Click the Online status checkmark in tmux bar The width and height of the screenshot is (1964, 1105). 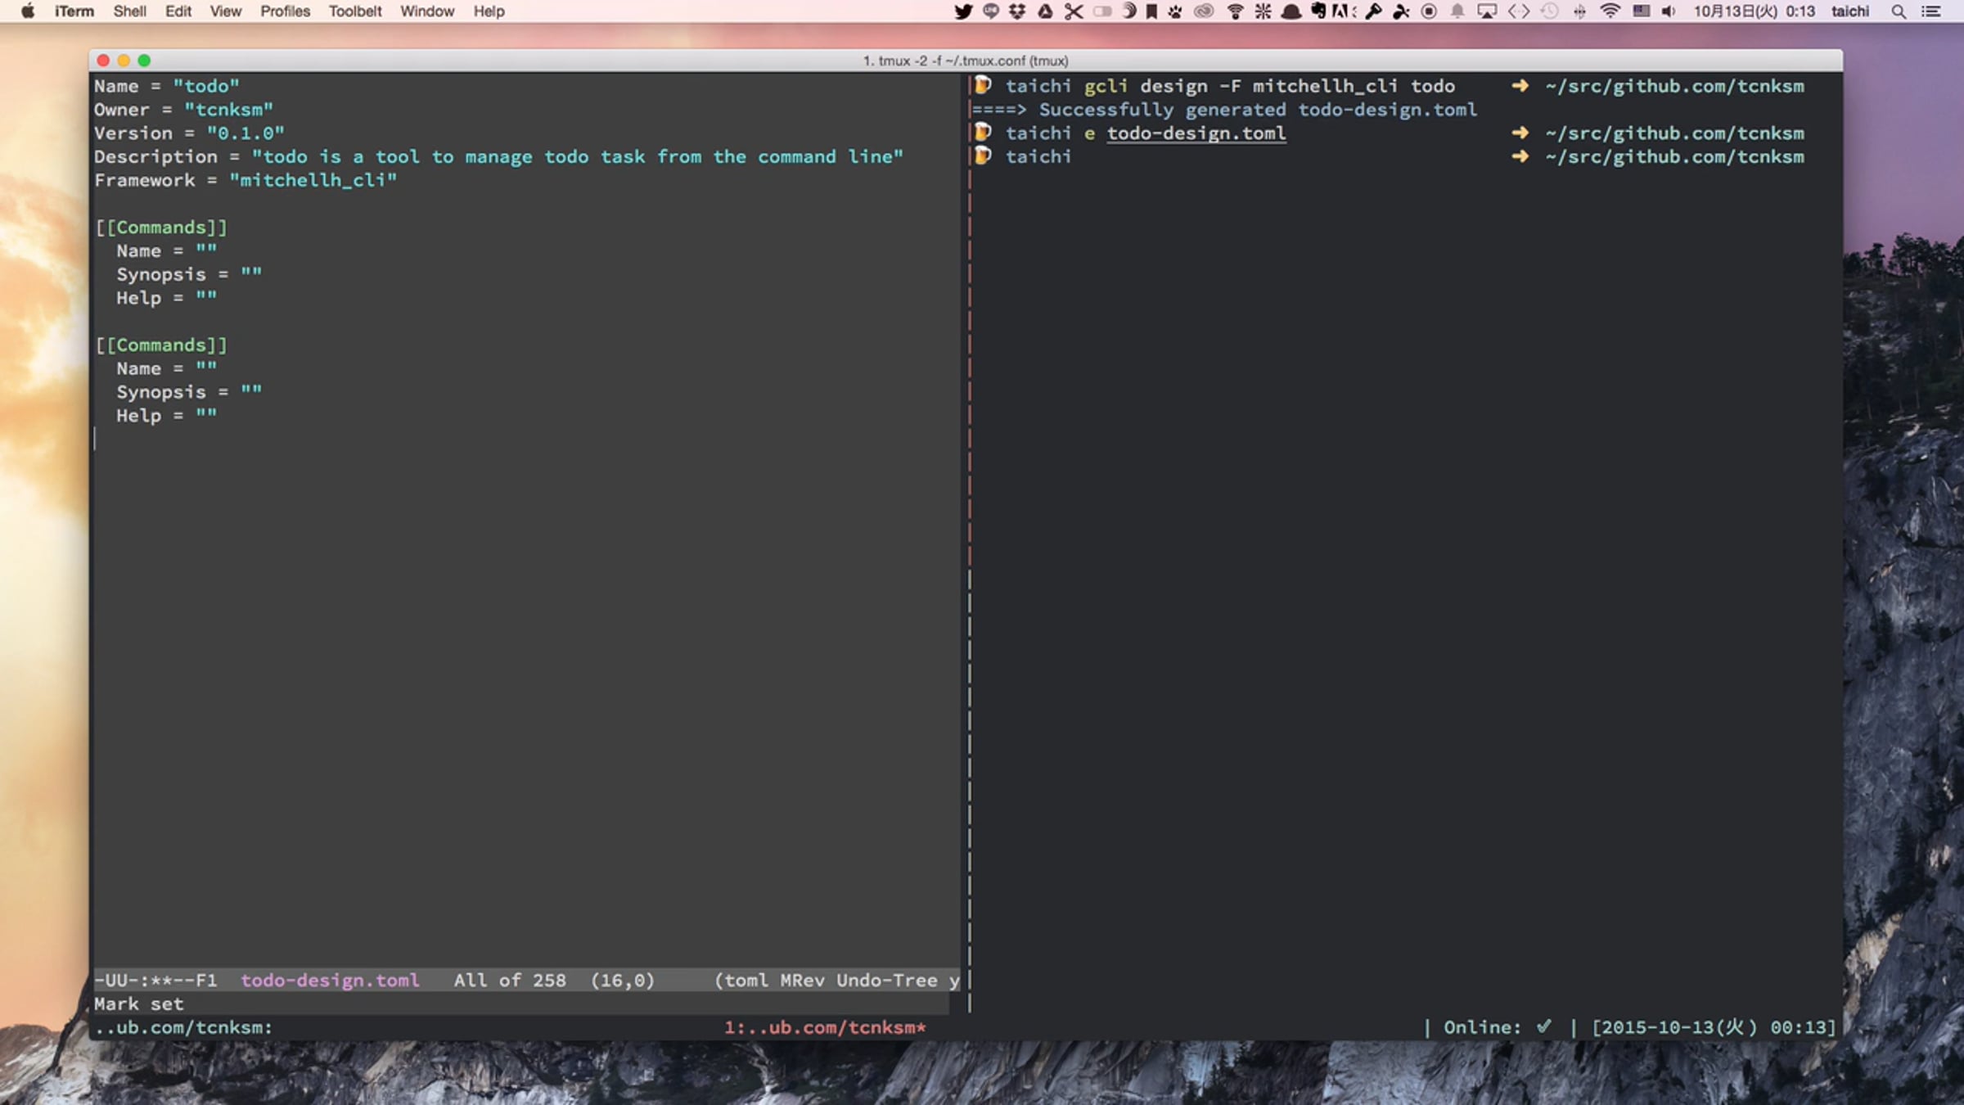coord(1543,1026)
